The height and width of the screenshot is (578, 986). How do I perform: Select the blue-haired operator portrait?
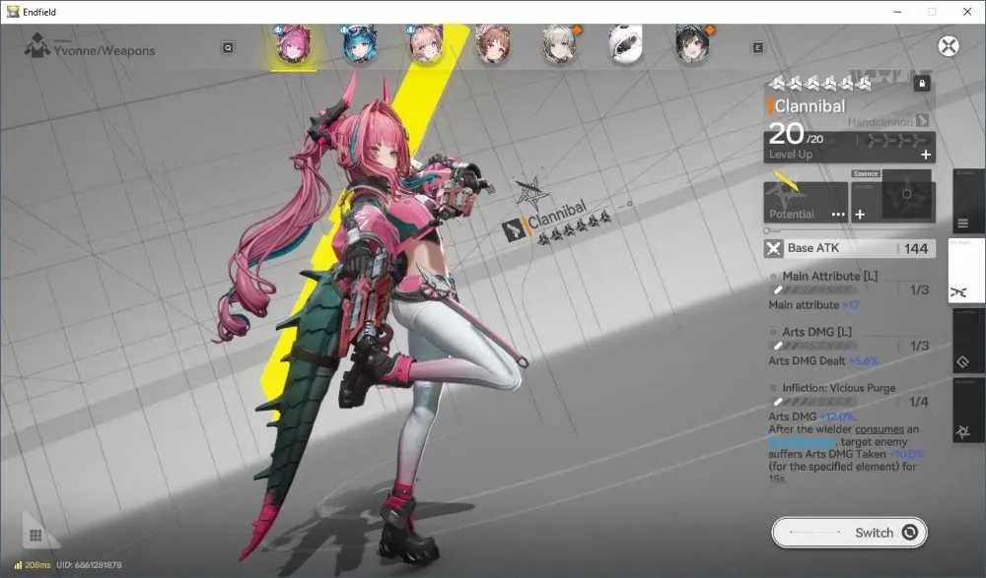point(359,44)
